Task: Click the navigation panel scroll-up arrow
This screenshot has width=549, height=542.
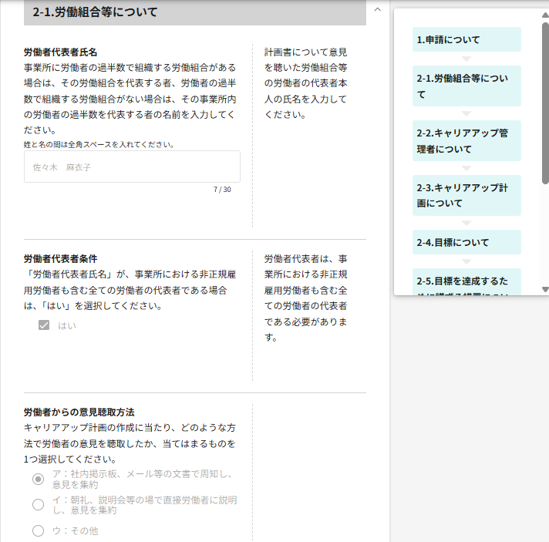Action: coord(545,14)
